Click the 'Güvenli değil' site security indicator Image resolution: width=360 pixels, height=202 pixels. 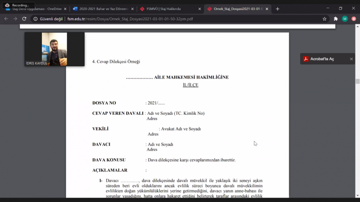click(49, 19)
